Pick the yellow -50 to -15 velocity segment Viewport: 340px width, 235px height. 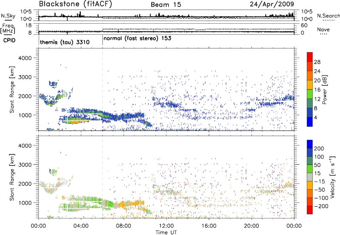click(x=310, y=185)
